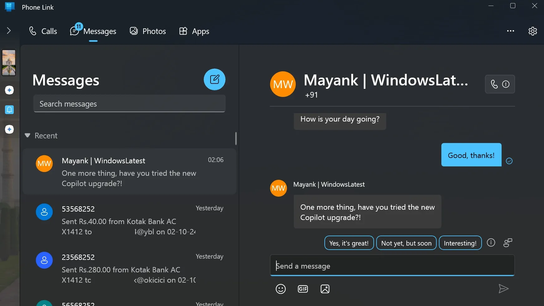Click the Phone Link app icon in title bar
Screen dimensions: 544x306
pyautogui.click(x=10, y=7)
